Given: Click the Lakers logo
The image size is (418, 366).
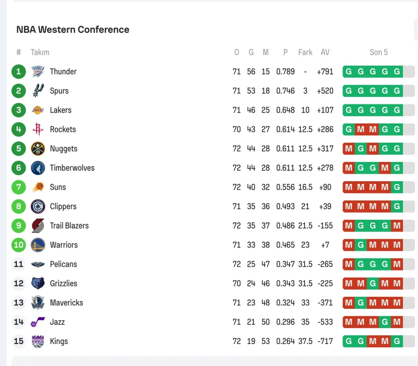Looking at the screenshot, I should (38, 110).
